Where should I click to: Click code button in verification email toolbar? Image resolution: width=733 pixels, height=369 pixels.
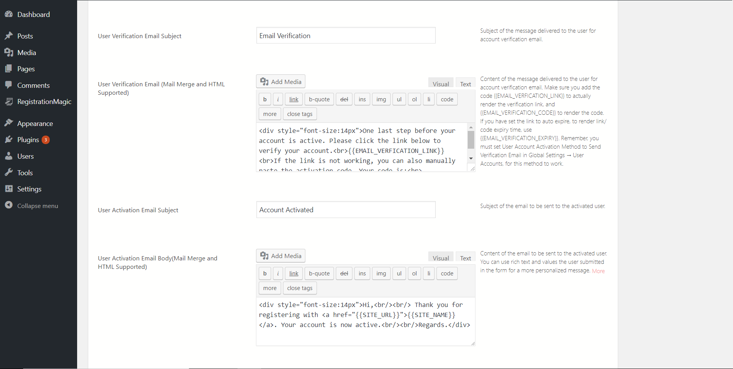pyautogui.click(x=447, y=99)
